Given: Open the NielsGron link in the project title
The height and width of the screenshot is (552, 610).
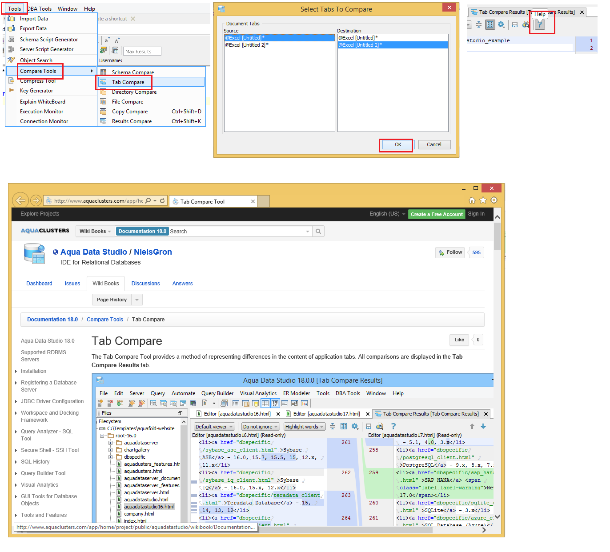Looking at the screenshot, I should click(x=153, y=252).
